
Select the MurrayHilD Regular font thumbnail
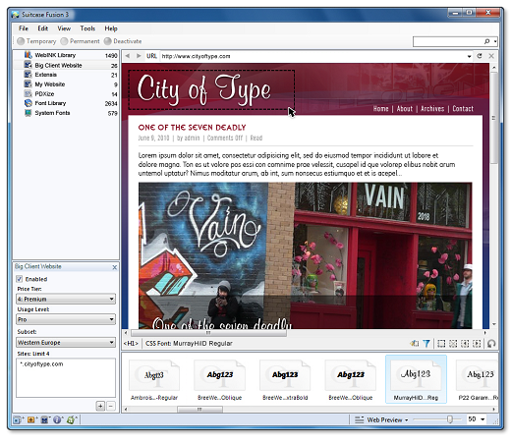(416, 379)
